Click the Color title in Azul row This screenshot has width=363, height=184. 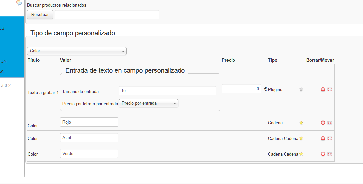(x=33, y=138)
